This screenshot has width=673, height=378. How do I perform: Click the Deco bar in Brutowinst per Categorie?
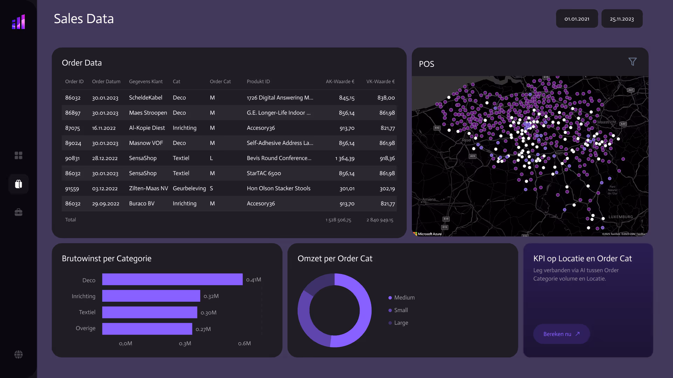pos(172,279)
